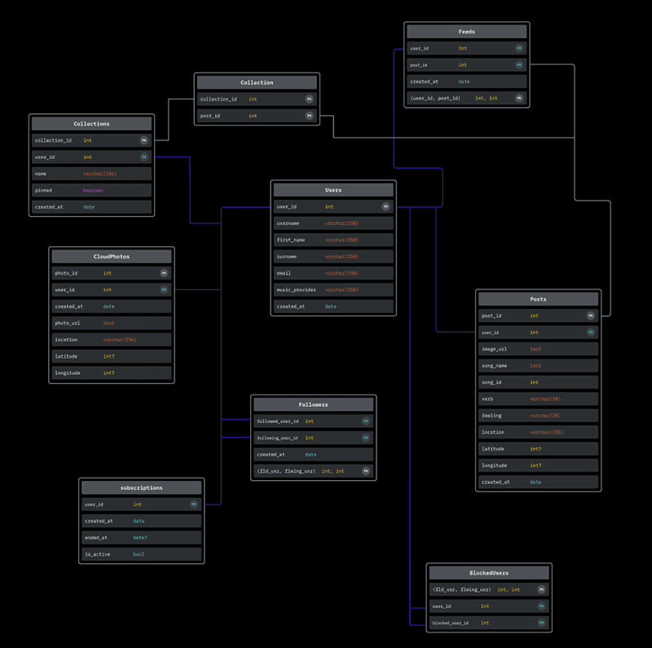Select the Followers table header

pyautogui.click(x=314, y=404)
